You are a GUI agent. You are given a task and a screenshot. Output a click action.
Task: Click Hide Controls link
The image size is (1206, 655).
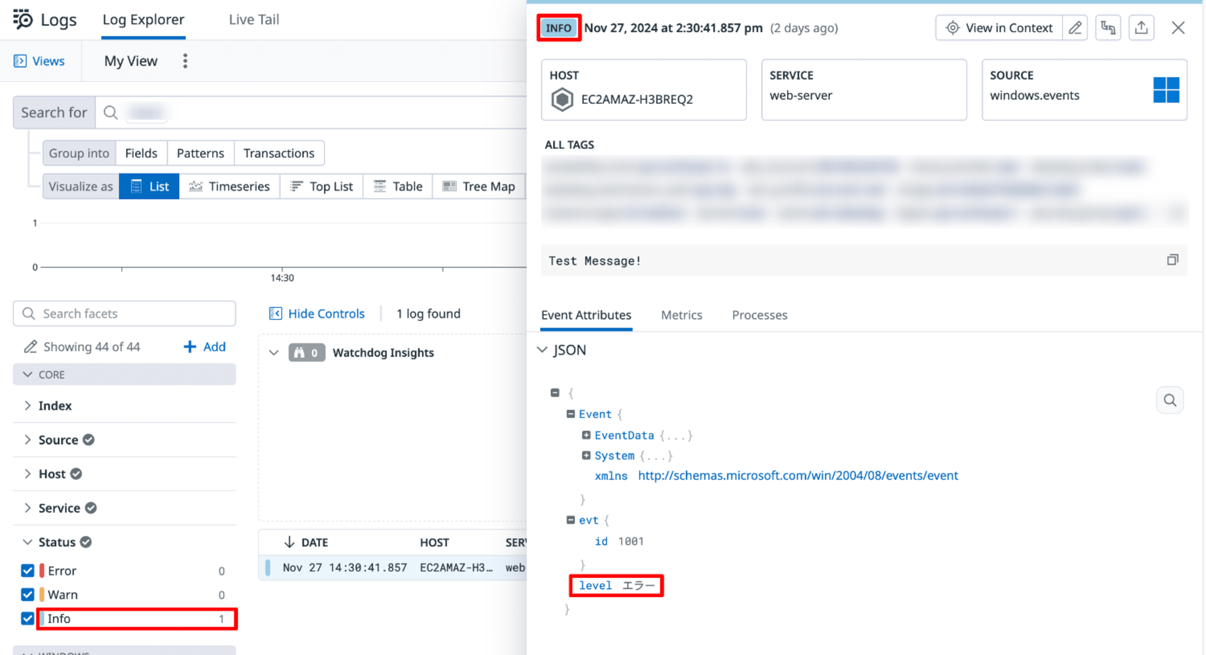[326, 313]
